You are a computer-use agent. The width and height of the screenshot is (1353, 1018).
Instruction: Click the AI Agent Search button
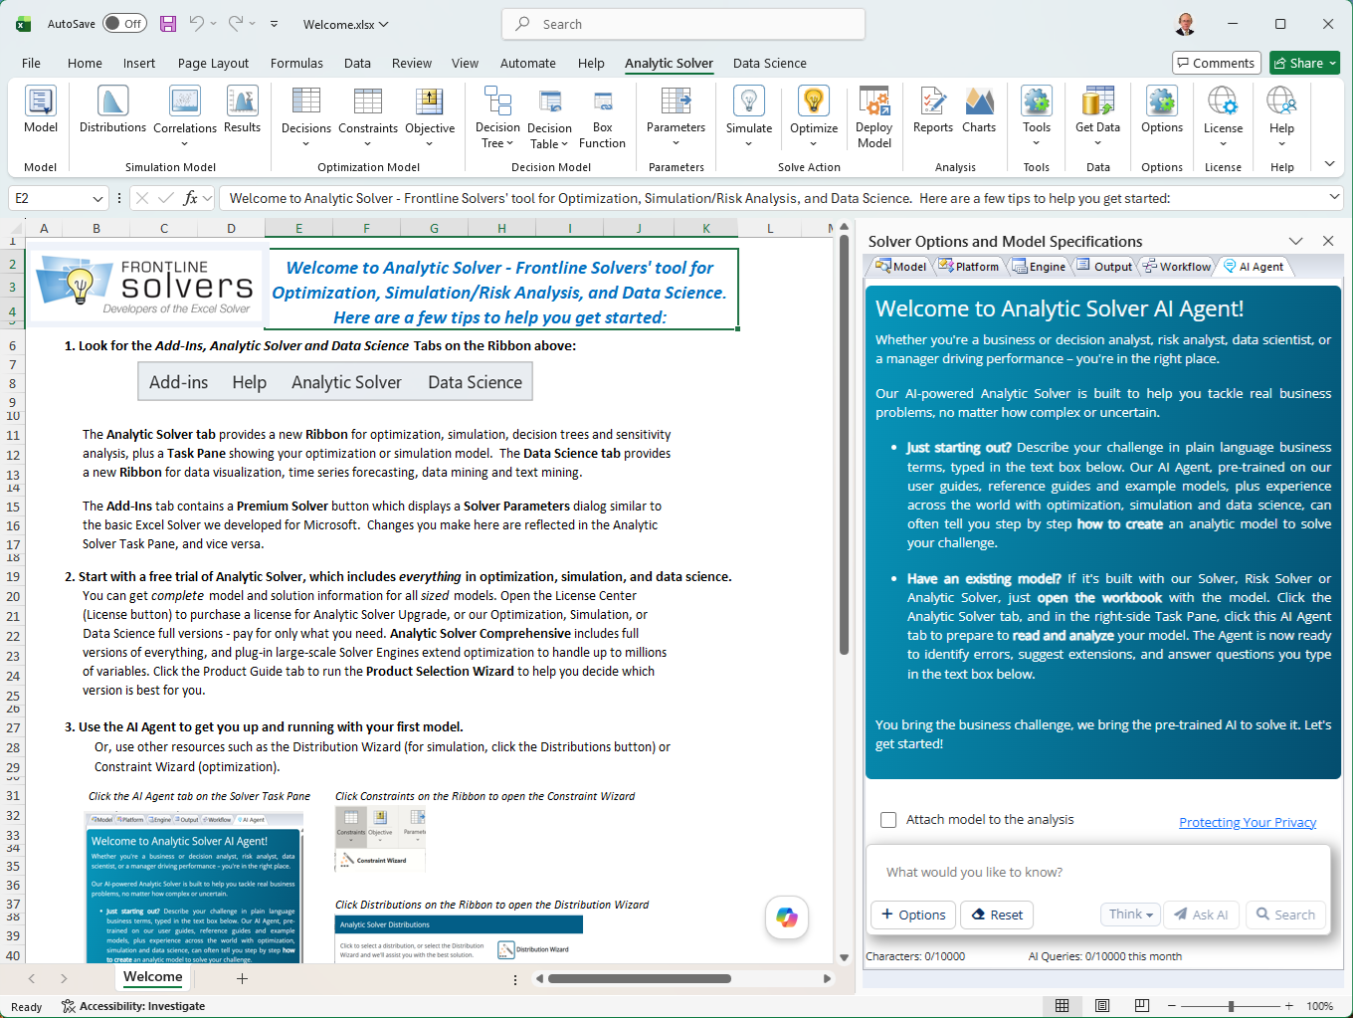coord(1285,915)
